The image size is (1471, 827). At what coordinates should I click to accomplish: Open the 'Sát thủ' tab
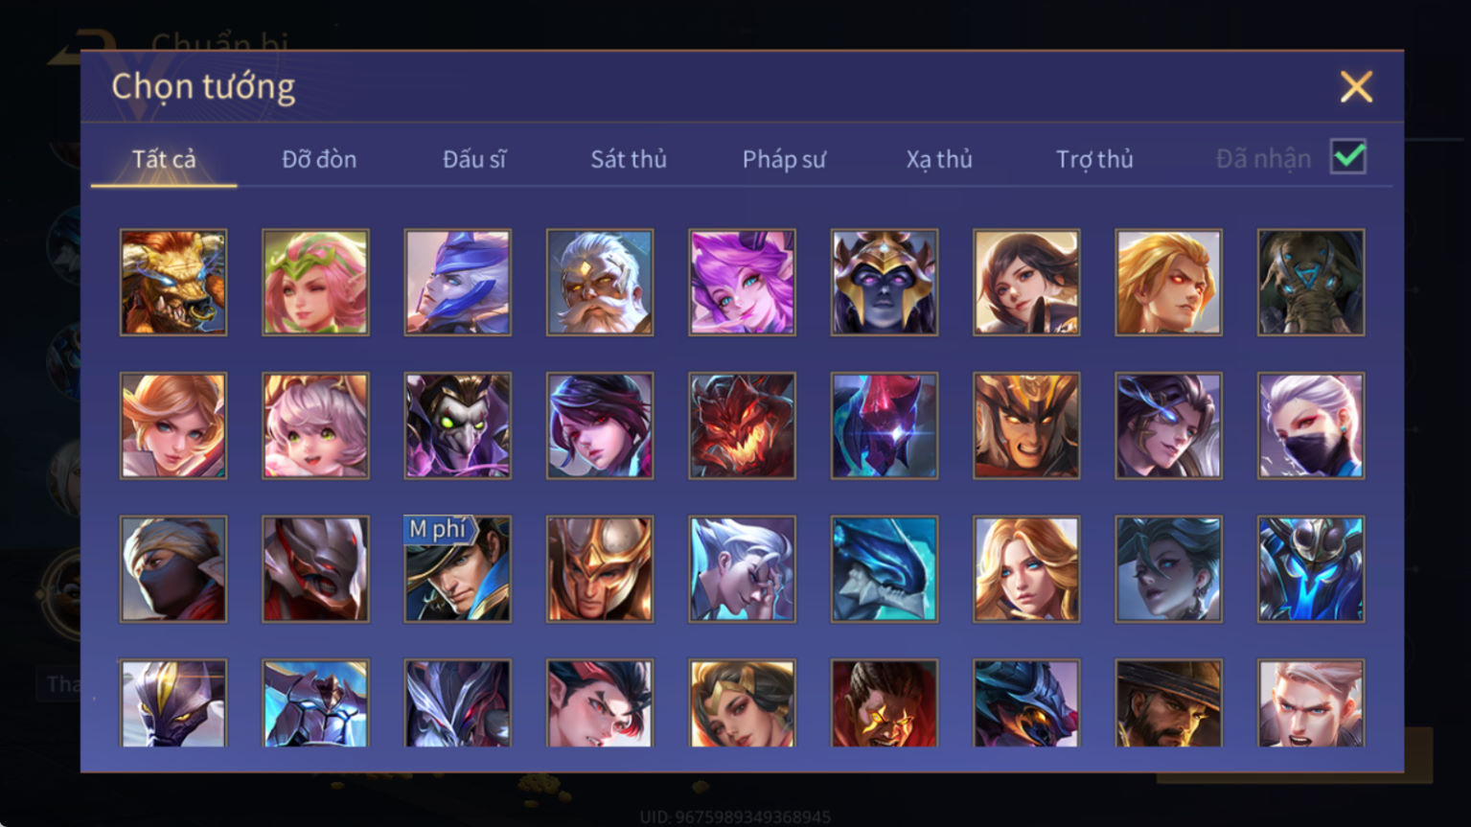point(629,159)
